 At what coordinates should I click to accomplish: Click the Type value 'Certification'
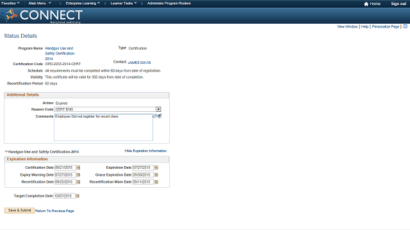tap(138, 49)
